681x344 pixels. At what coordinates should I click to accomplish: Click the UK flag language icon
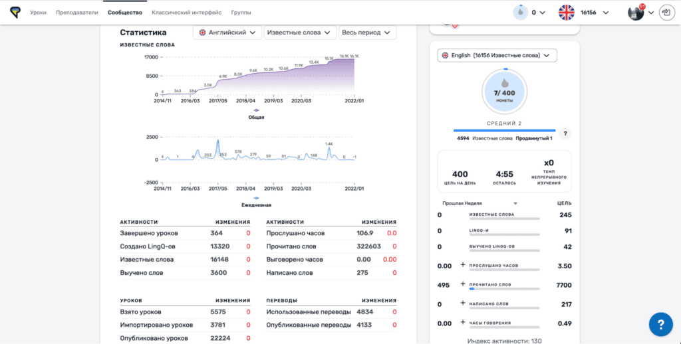566,12
